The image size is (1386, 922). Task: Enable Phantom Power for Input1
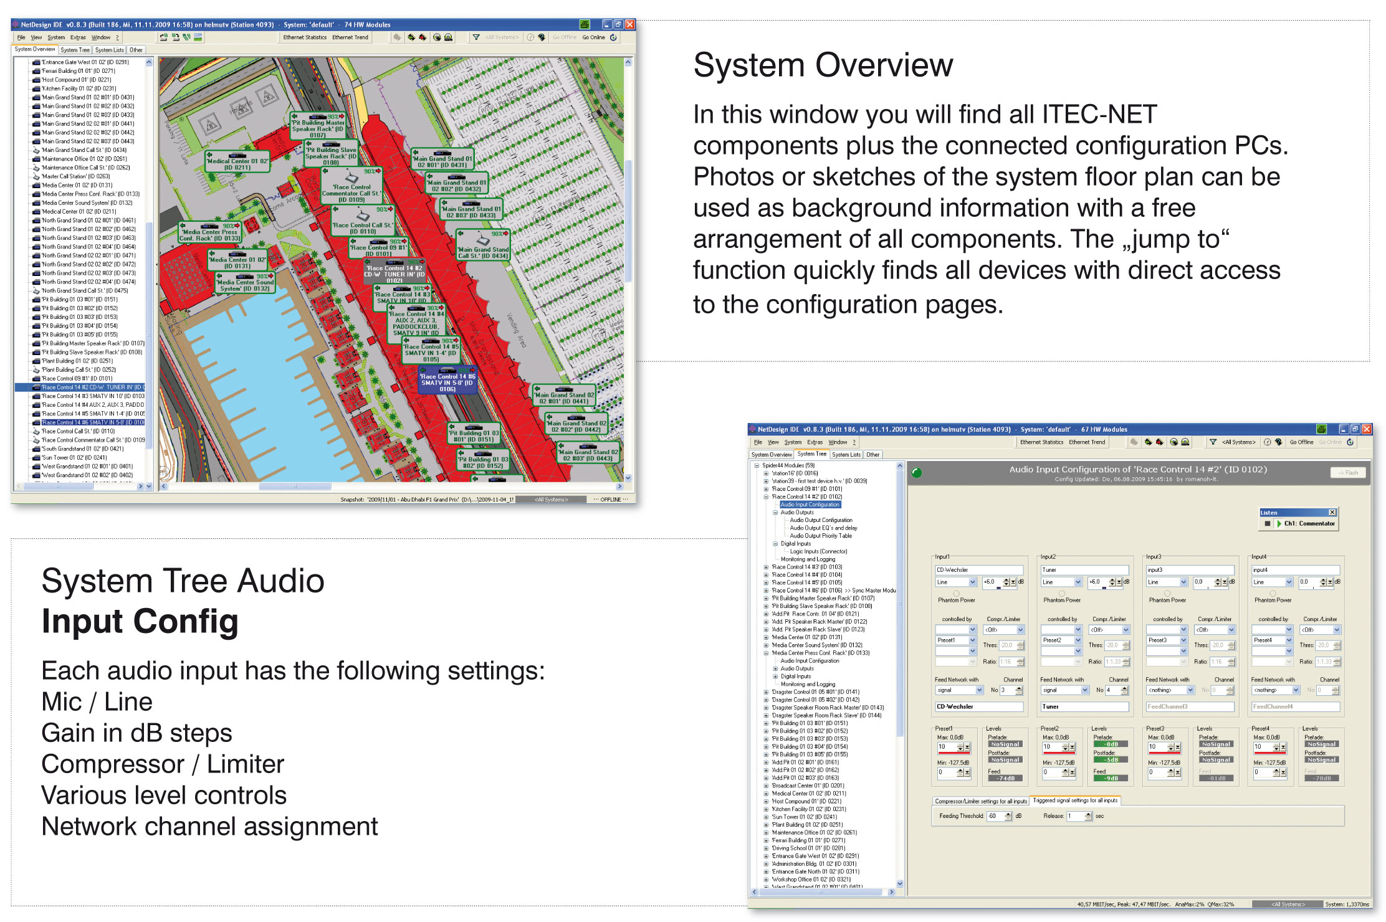pyautogui.click(x=957, y=593)
